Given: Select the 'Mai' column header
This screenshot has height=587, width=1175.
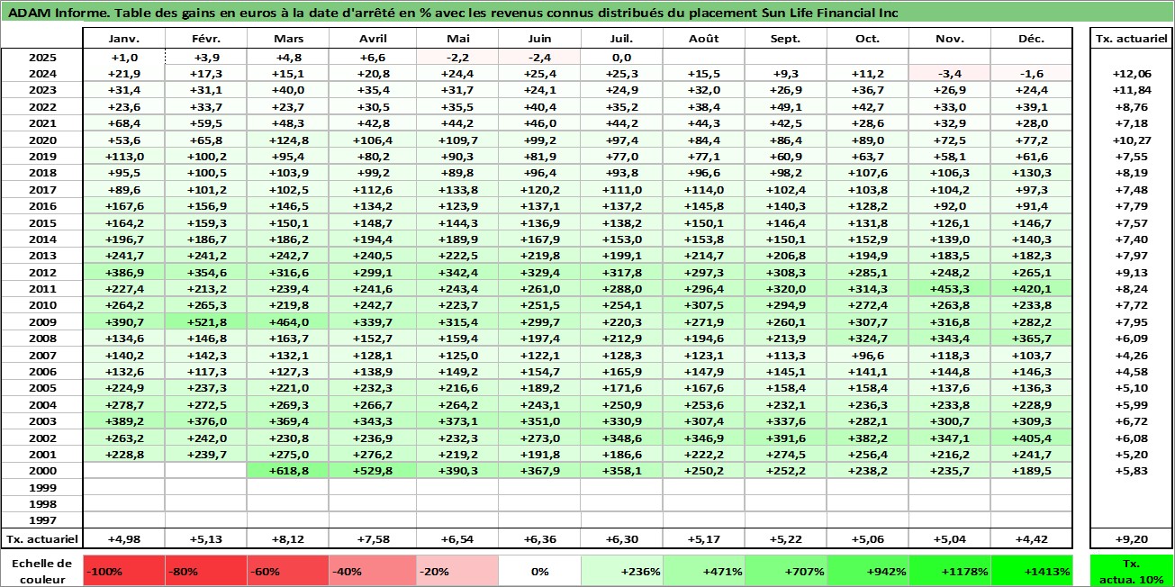Looking at the screenshot, I should click(x=456, y=40).
